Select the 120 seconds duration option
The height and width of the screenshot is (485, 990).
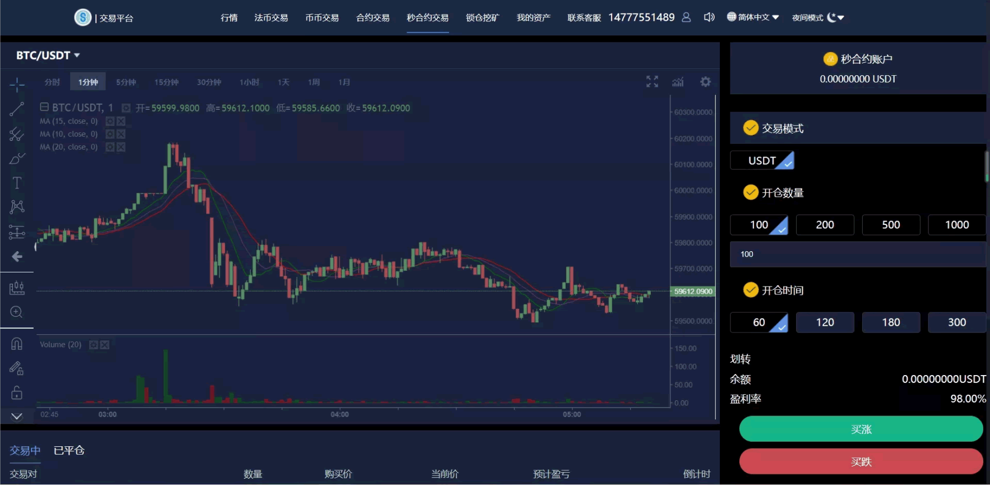point(825,322)
